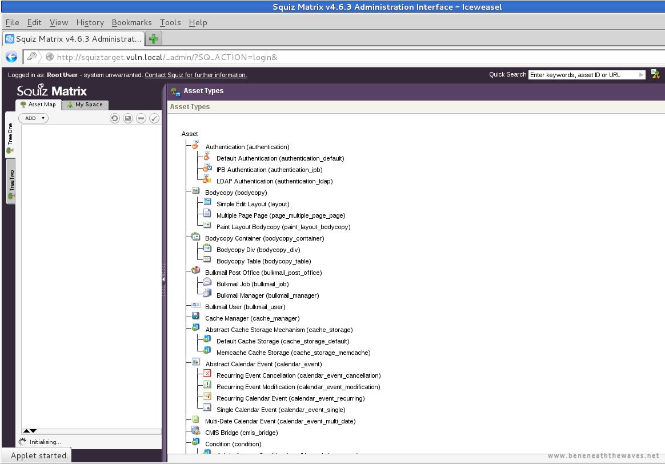Click the Bulkmail Job envelope icon
This screenshot has width=665, height=464.
tap(207, 282)
